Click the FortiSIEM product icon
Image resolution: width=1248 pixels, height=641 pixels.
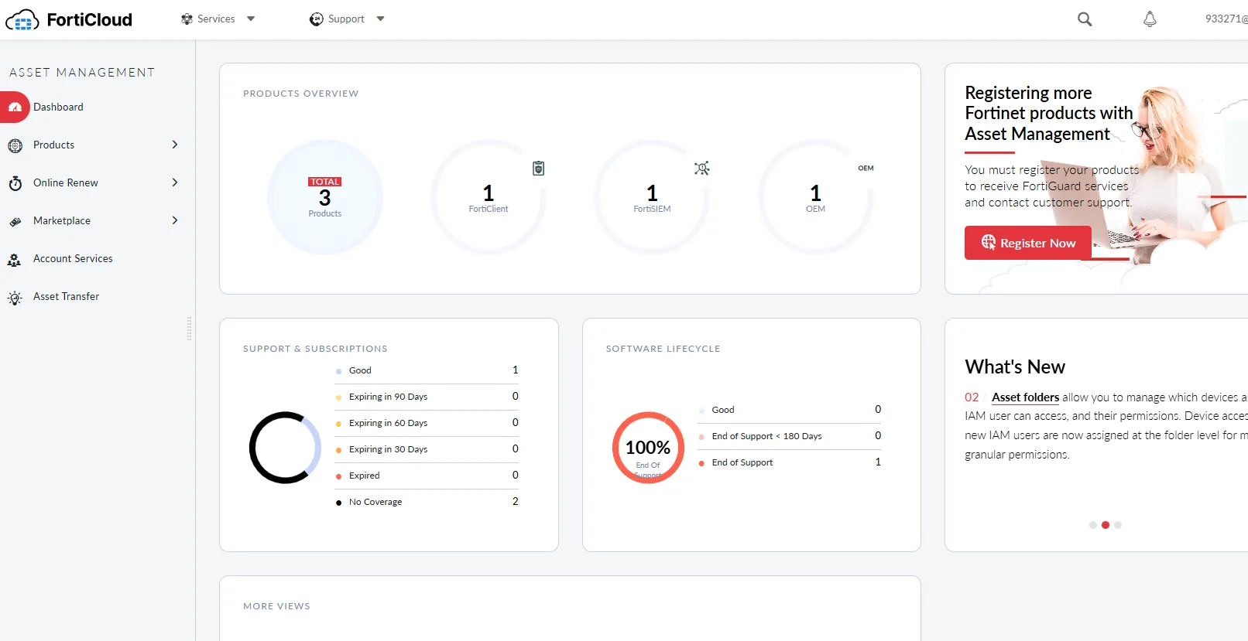[x=701, y=169]
